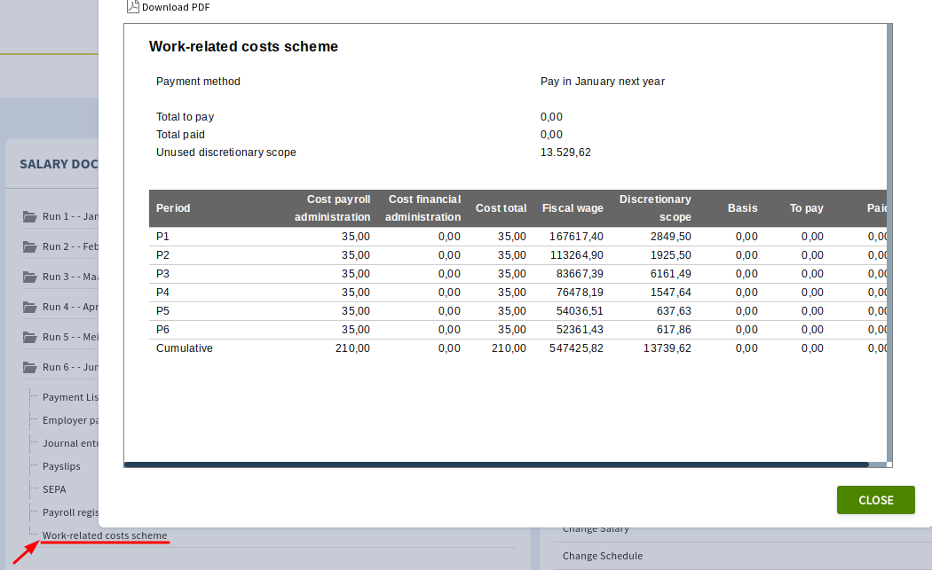Close the work-related costs dialog
This screenshot has width=932, height=570.
tap(875, 500)
